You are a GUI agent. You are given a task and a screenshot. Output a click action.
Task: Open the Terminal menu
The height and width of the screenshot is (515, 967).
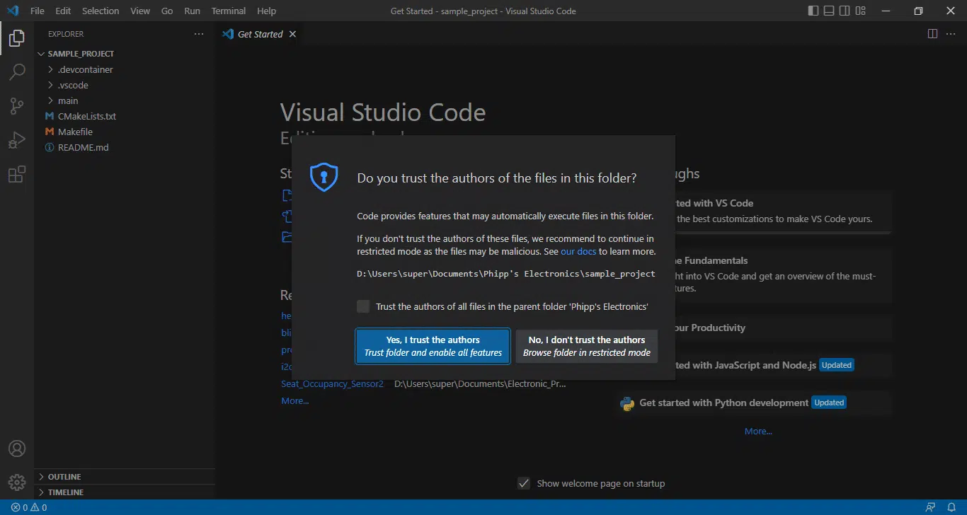point(229,11)
